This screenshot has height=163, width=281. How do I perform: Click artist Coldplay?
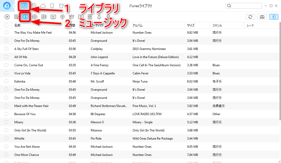(97, 49)
